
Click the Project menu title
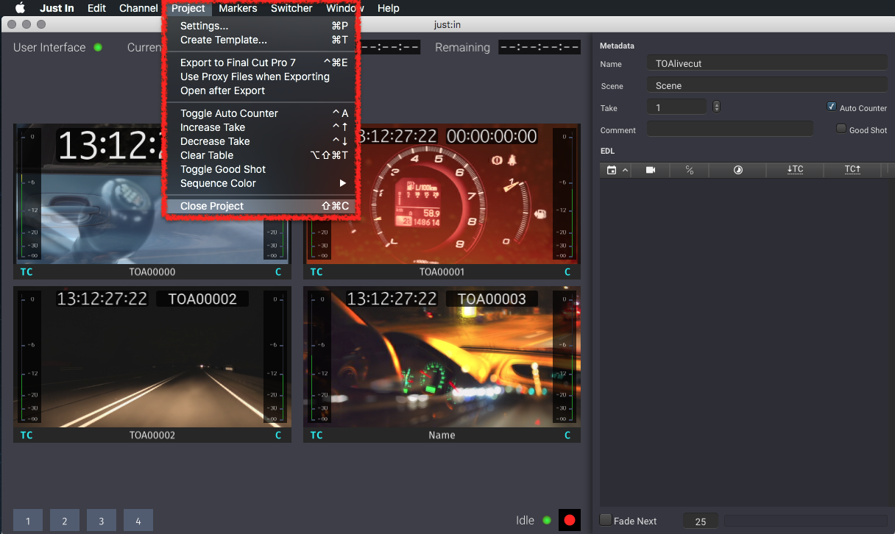(x=188, y=8)
